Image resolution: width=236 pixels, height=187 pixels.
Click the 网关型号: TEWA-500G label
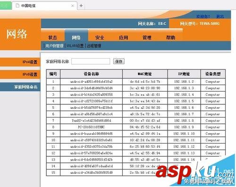tap(200, 24)
